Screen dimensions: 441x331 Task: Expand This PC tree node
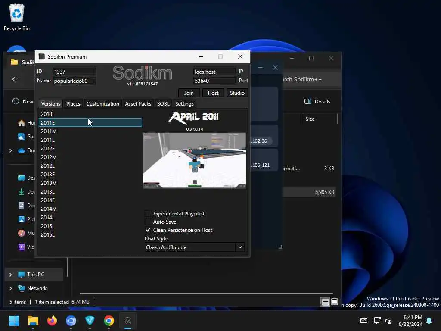pos(11,275)
